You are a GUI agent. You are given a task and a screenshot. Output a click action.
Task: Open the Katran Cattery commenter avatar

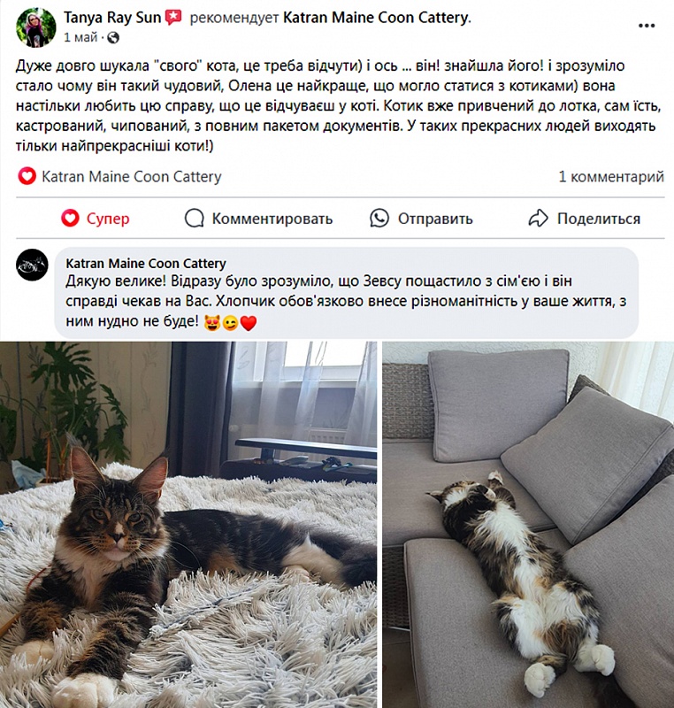tap(32, 265)
